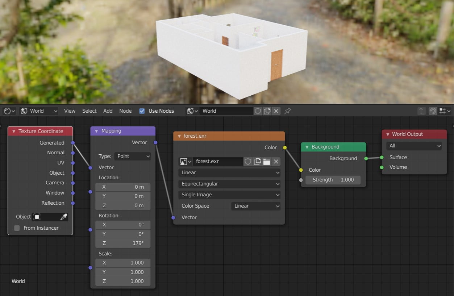This screenshot has height=296, width=454.
Task: Click the fake user shield on the World datablock
Action: click(258, 111)
